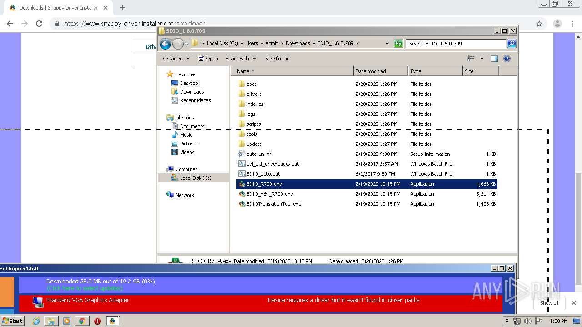Screen dimensions: 582x327
Task: Click Downloads in the breadcrumb path
Action: pos(298,44)
